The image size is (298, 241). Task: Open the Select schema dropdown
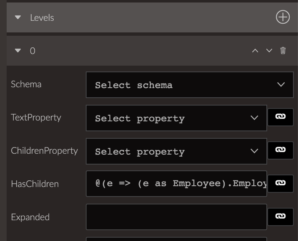190,85
